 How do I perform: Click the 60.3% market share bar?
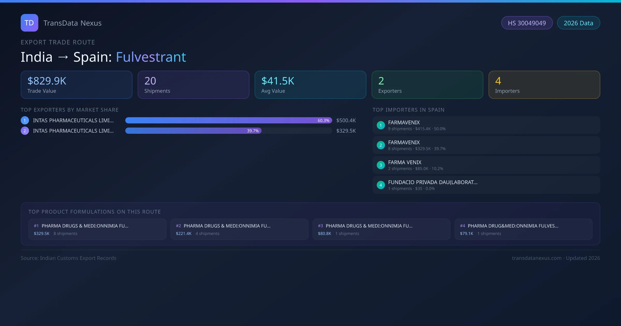click(228, 120)
